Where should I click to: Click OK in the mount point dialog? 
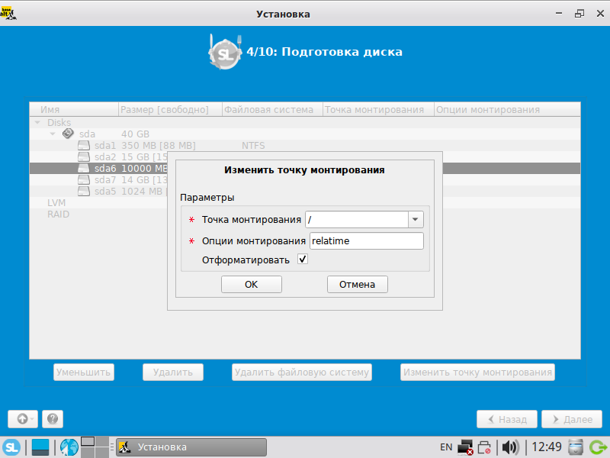(252, 284)
